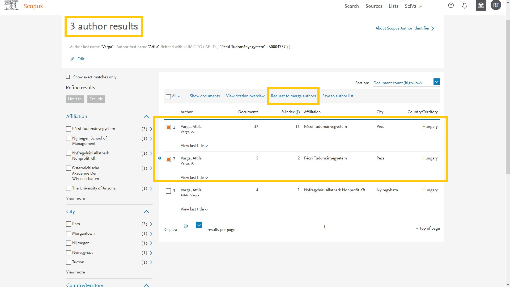510x287 pixels.
Task: Click the Limit to button
Action: [75, 99]
